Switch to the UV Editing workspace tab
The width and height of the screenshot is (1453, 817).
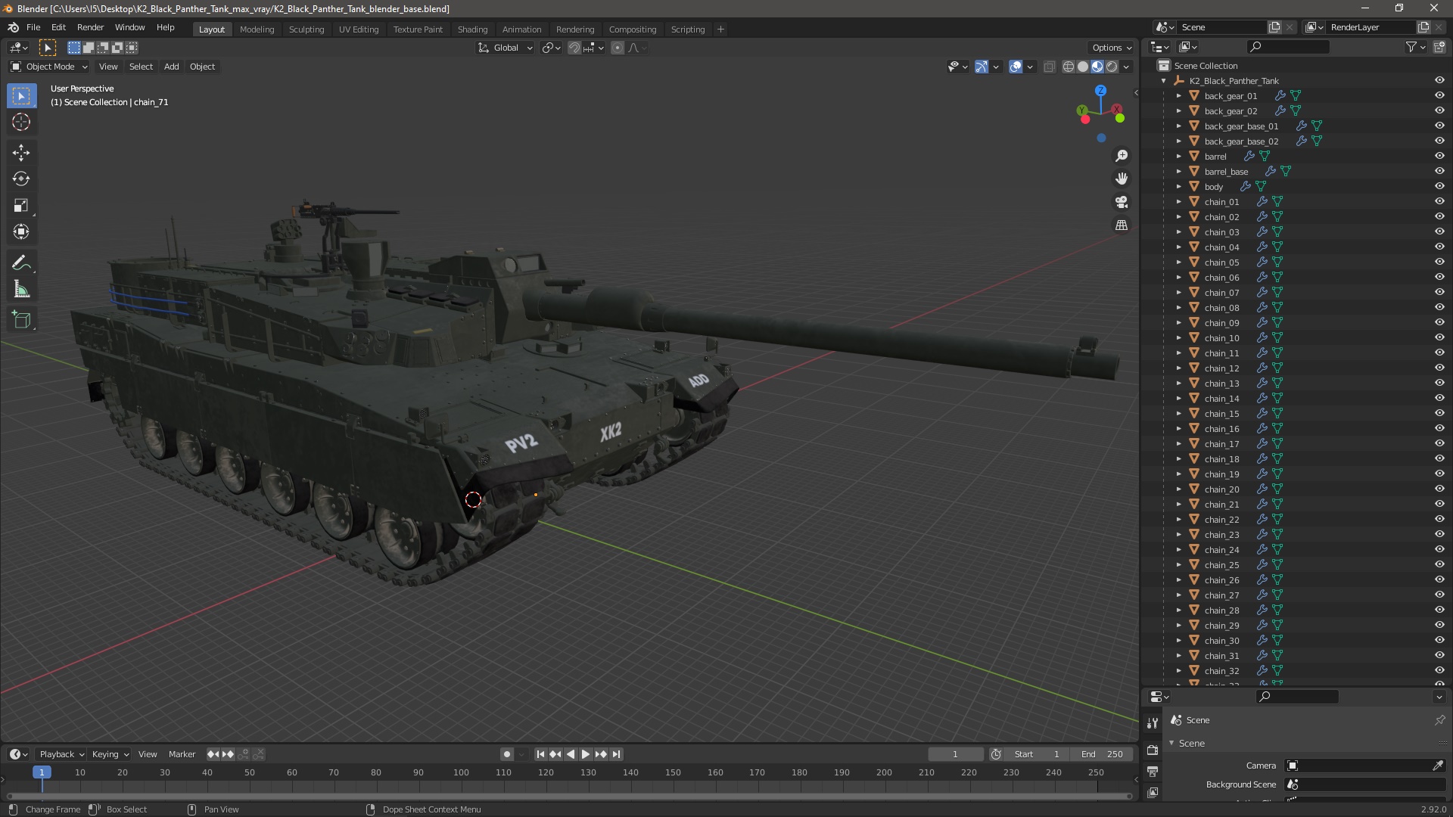pos(359,30)
